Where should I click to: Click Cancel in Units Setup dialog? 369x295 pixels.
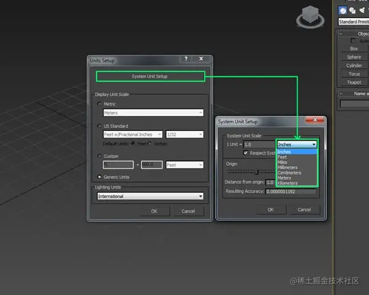[x=188, y=211]
